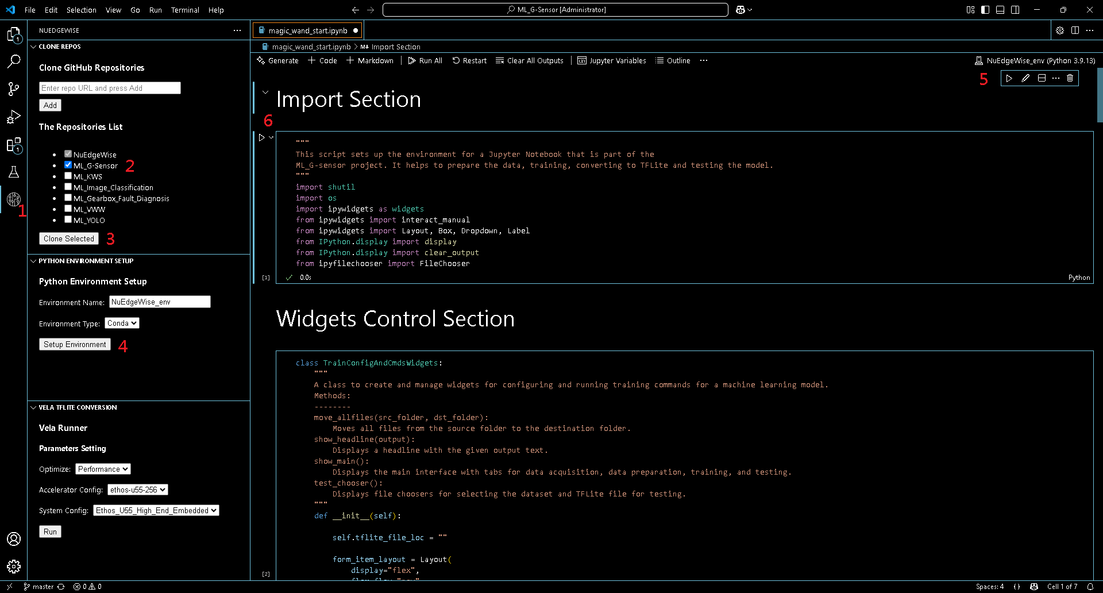
Task: Split the editor right
Action: pos(1075,30)
